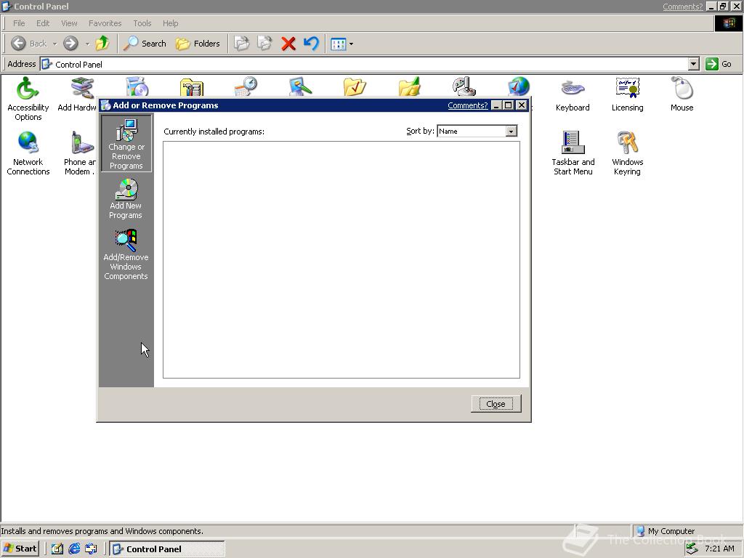
Task: Click the Start button
Action: (20, 549)
